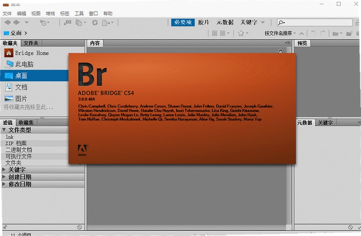
Task: Click the star rating filter icon
Action: (x=241, y=33)
